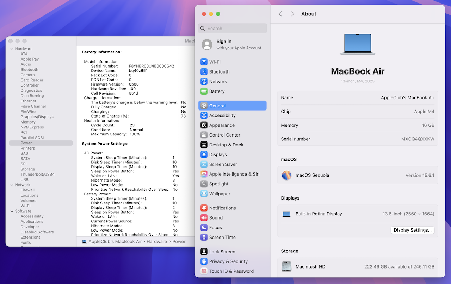This screenshot has height=284, width=451.
Task: Open Bluetooth in System Settings sidebar
Action: (233, 72)
